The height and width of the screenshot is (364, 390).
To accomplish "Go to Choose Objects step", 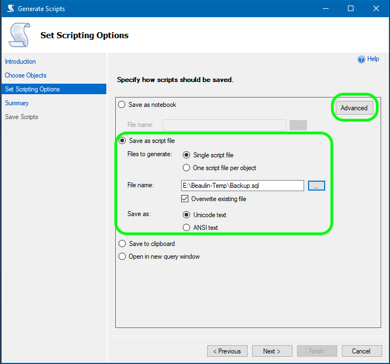I will tap(25, 75).
